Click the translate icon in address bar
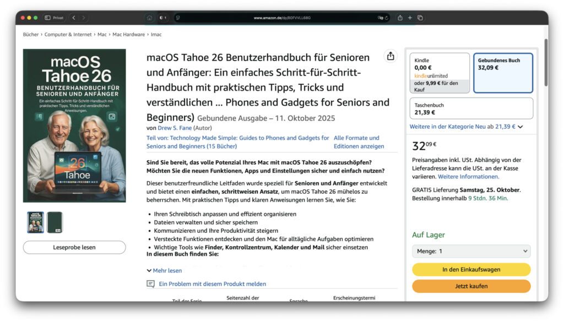Image resolution: width=564 pixels, height=322 pixels. pyautogui.click(x=380, y=18)
